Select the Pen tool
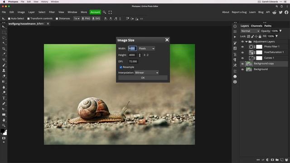Image resolution: width=290 pixels, height=163 pixels. click(4, 104)
